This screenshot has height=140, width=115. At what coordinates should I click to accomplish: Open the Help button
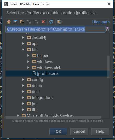click(100, 131)
